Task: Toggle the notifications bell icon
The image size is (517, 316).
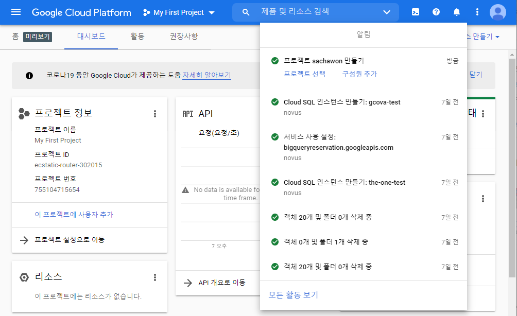Action: [x=457, y=12]
